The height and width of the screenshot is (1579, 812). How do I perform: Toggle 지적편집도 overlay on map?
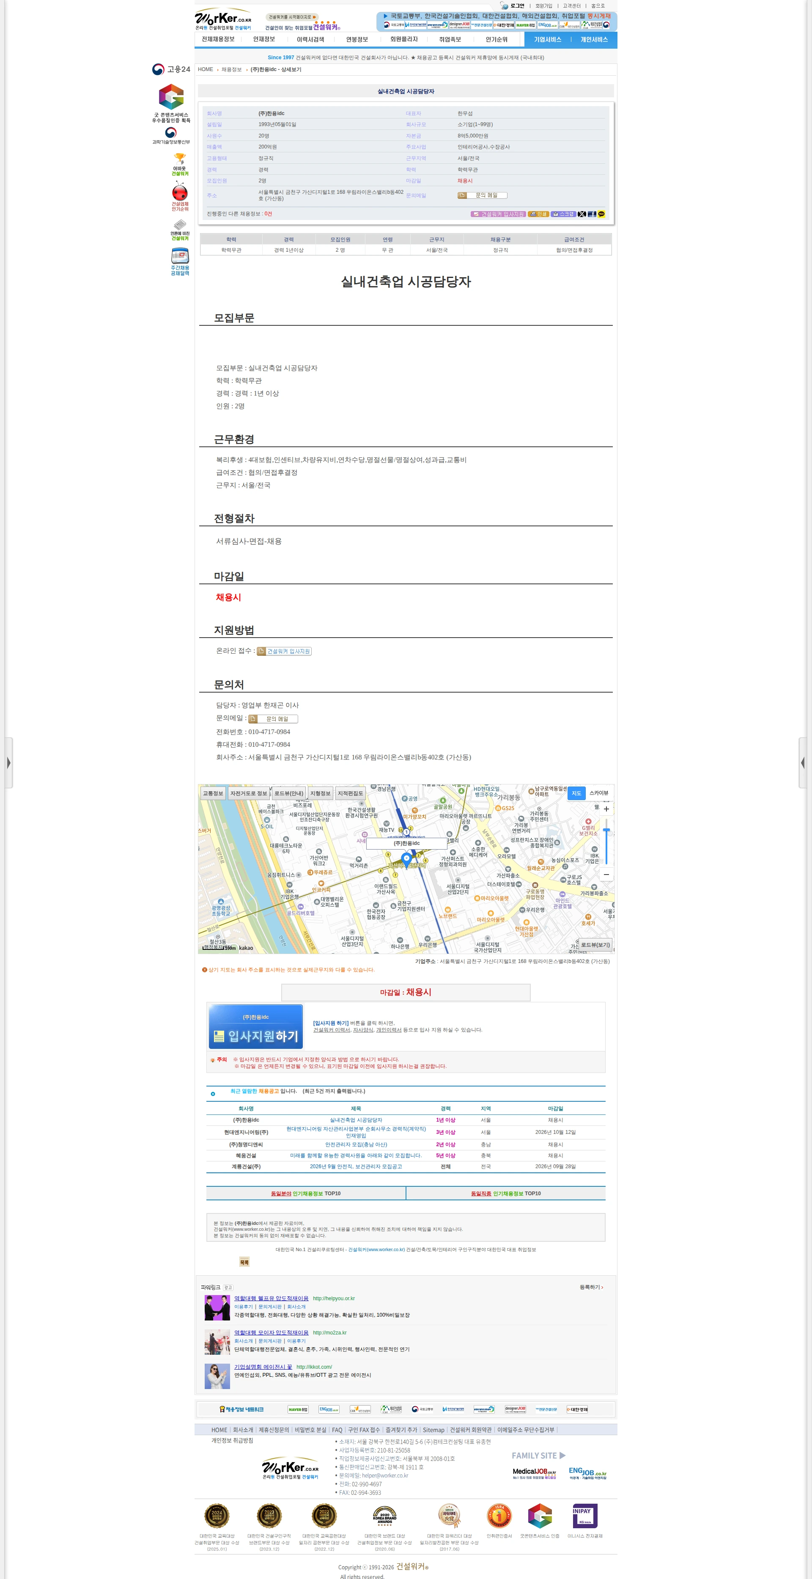(x=351, y=793)
